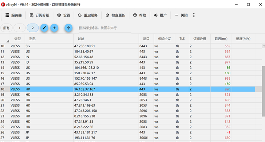Click the blue pencil edit group icon
This screenshot has height=142, width=265.
point(44,28)
